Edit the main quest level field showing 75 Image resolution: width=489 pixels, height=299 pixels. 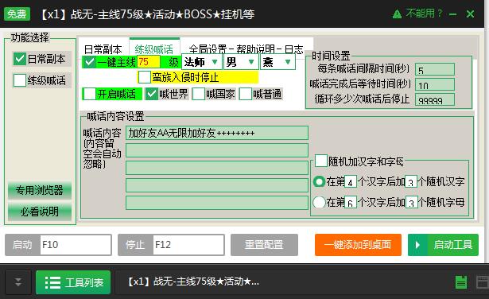point(149,62)
